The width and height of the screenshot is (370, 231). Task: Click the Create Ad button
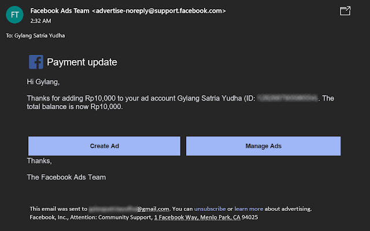[104, 146]
